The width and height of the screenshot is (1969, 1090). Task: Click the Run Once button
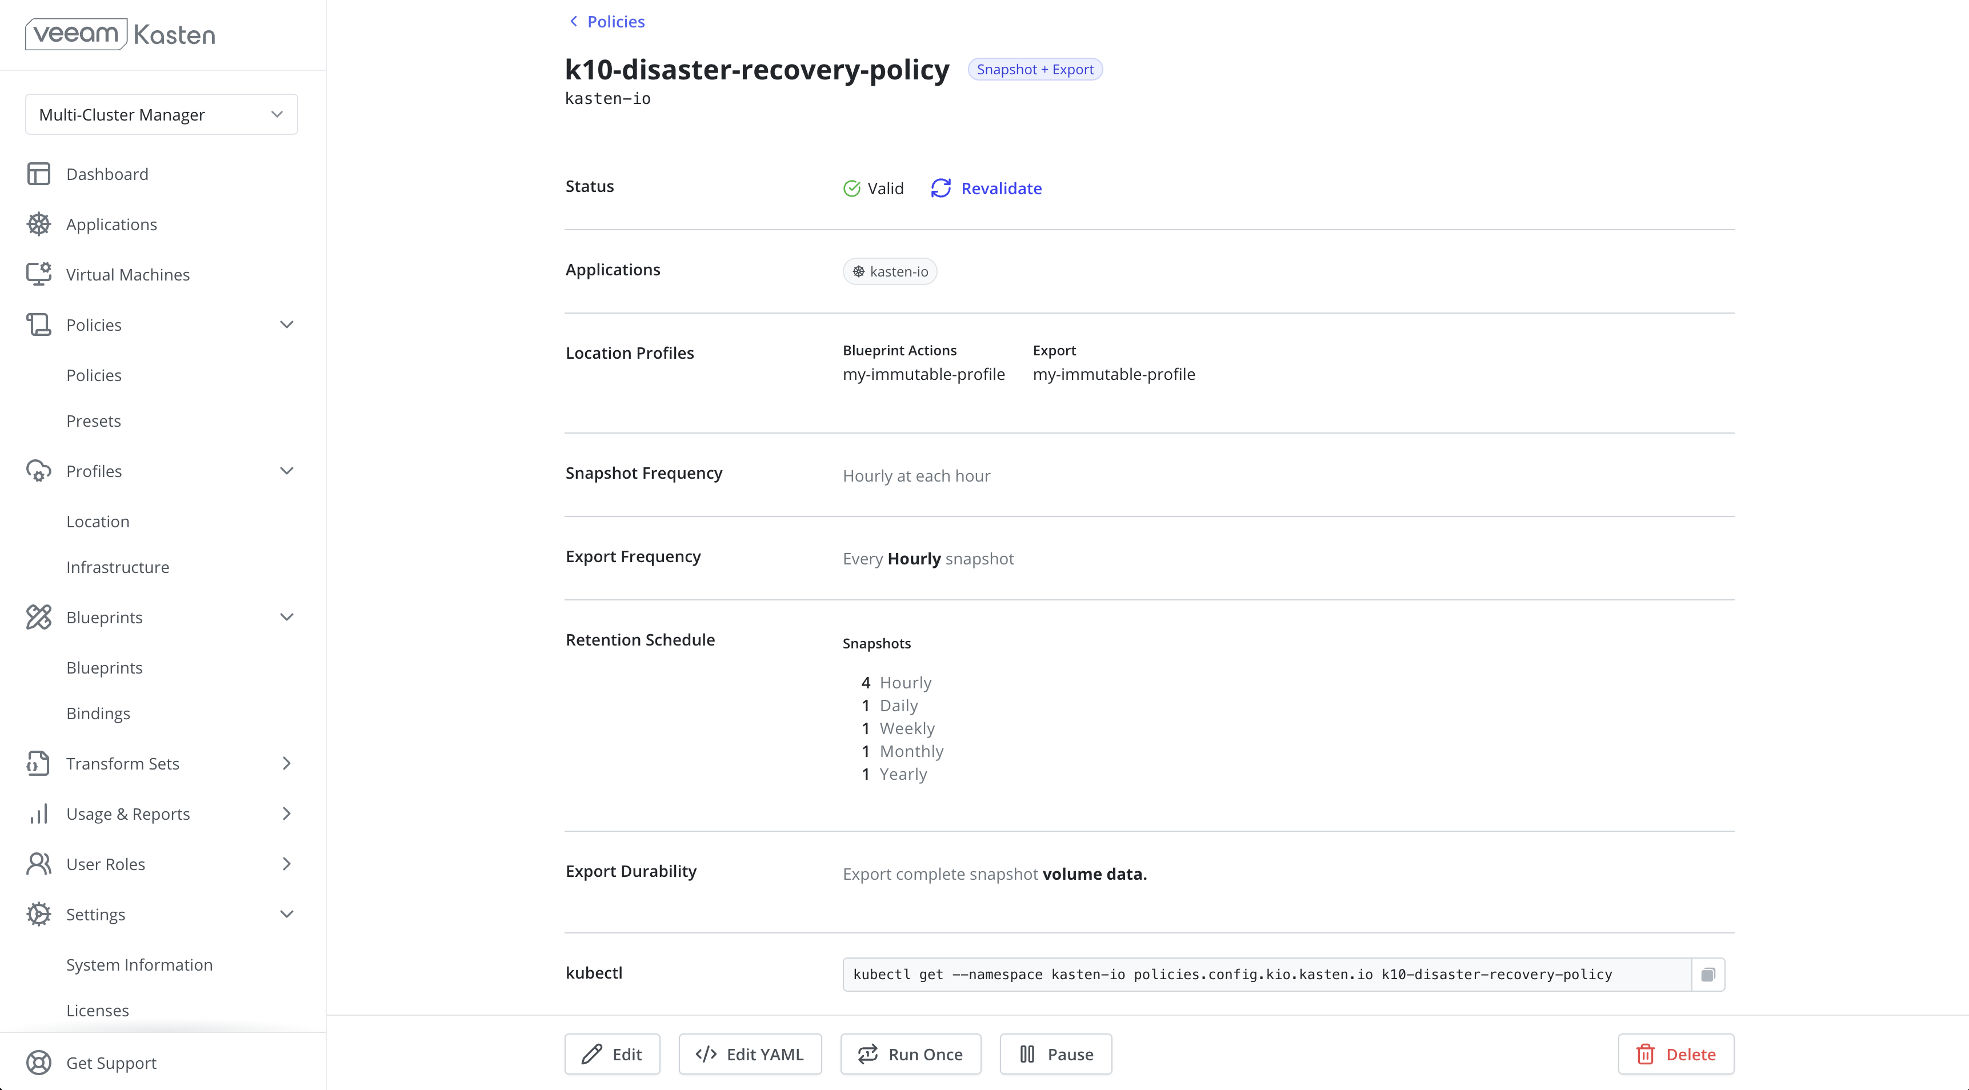click(910, 1054)
